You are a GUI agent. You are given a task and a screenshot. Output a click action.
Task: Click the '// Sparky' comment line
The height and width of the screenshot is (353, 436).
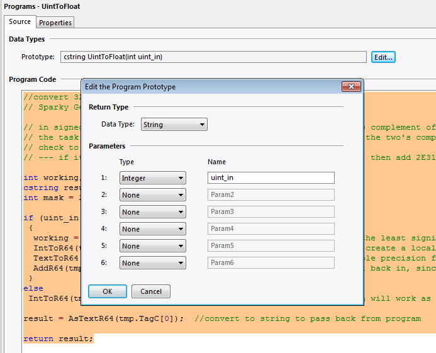52,107
